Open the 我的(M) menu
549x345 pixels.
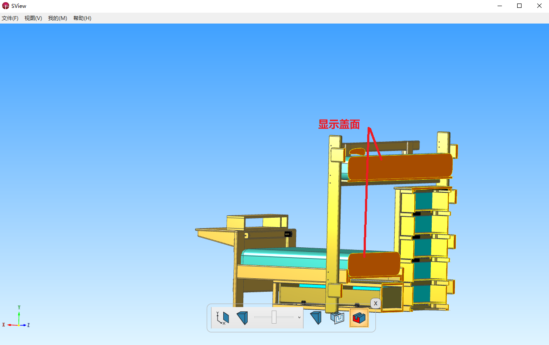pyautogui.click(x=58, y=18)
